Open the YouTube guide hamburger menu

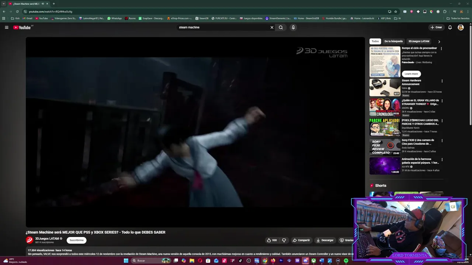(6, 27)
